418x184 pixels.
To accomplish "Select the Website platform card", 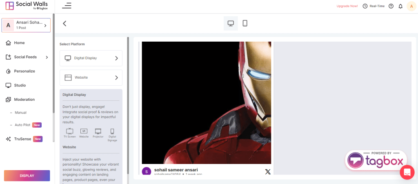I will [x=91, y=78].
